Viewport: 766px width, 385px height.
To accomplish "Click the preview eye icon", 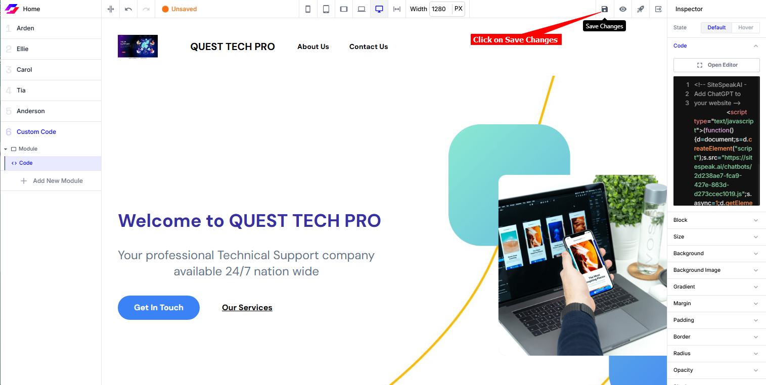I will click(x=622, y=9).
